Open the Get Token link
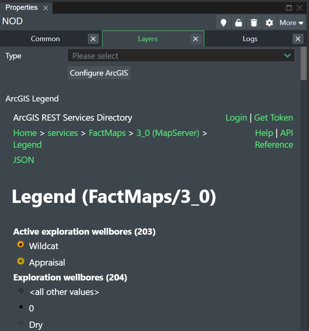This screenshot has width=309, height=331. (x=273, y=118)
